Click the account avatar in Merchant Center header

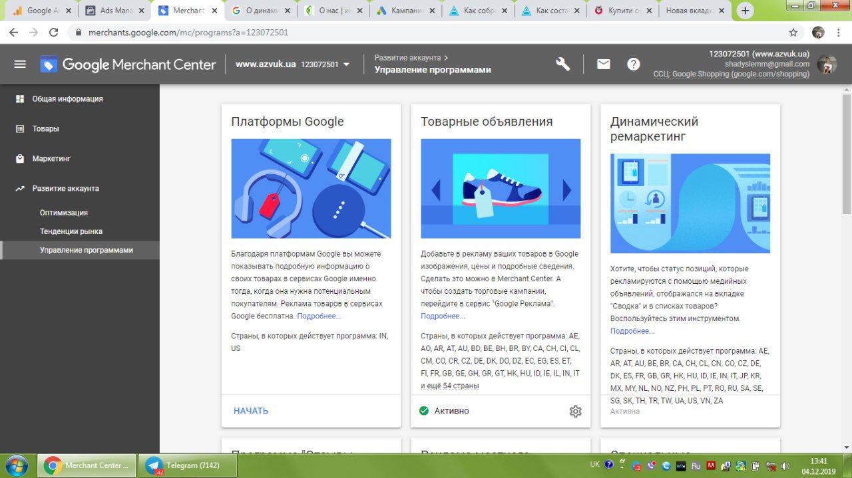(x=827, y=64)
